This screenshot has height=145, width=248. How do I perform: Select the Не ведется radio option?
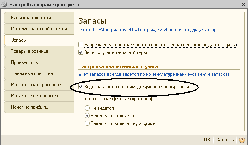pyautogui.click(x=87, y=108)
